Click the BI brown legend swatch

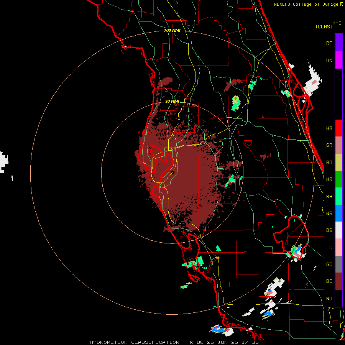(x=338, y=281)
